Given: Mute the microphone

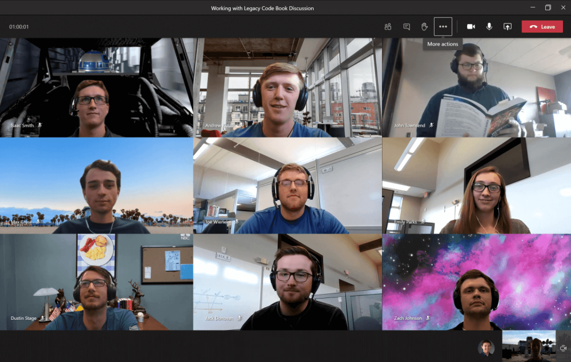Looking at the screenshot, I should coord(489,27).
